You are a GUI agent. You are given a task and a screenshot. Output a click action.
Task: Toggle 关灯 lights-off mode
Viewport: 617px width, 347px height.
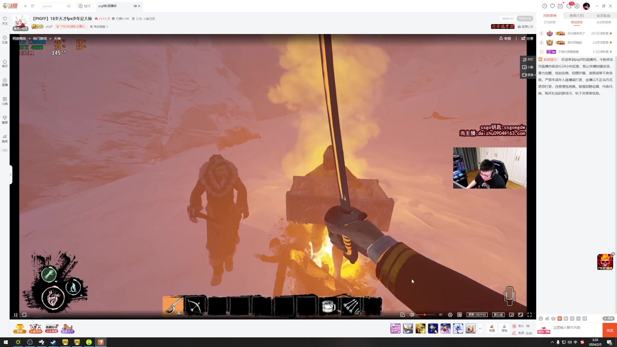pyautogui.click(x=528, y=59)
